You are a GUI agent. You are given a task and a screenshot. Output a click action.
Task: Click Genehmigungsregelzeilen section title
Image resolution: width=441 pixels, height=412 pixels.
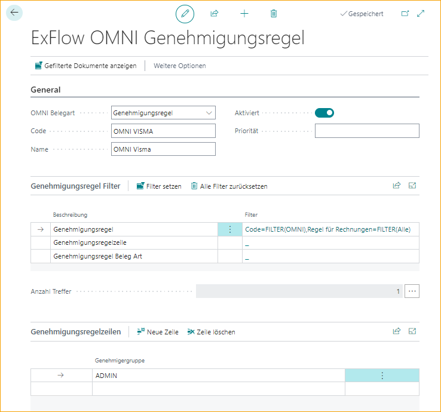76,332
